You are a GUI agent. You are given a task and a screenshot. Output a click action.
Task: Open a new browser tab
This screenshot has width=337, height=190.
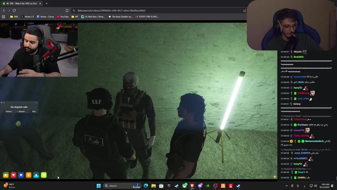[47, 3]
